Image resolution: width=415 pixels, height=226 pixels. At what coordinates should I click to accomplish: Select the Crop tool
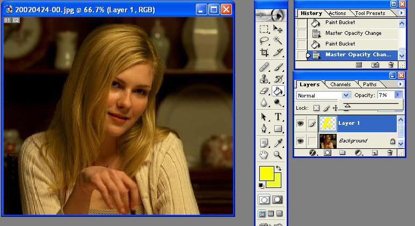point(264,52)
